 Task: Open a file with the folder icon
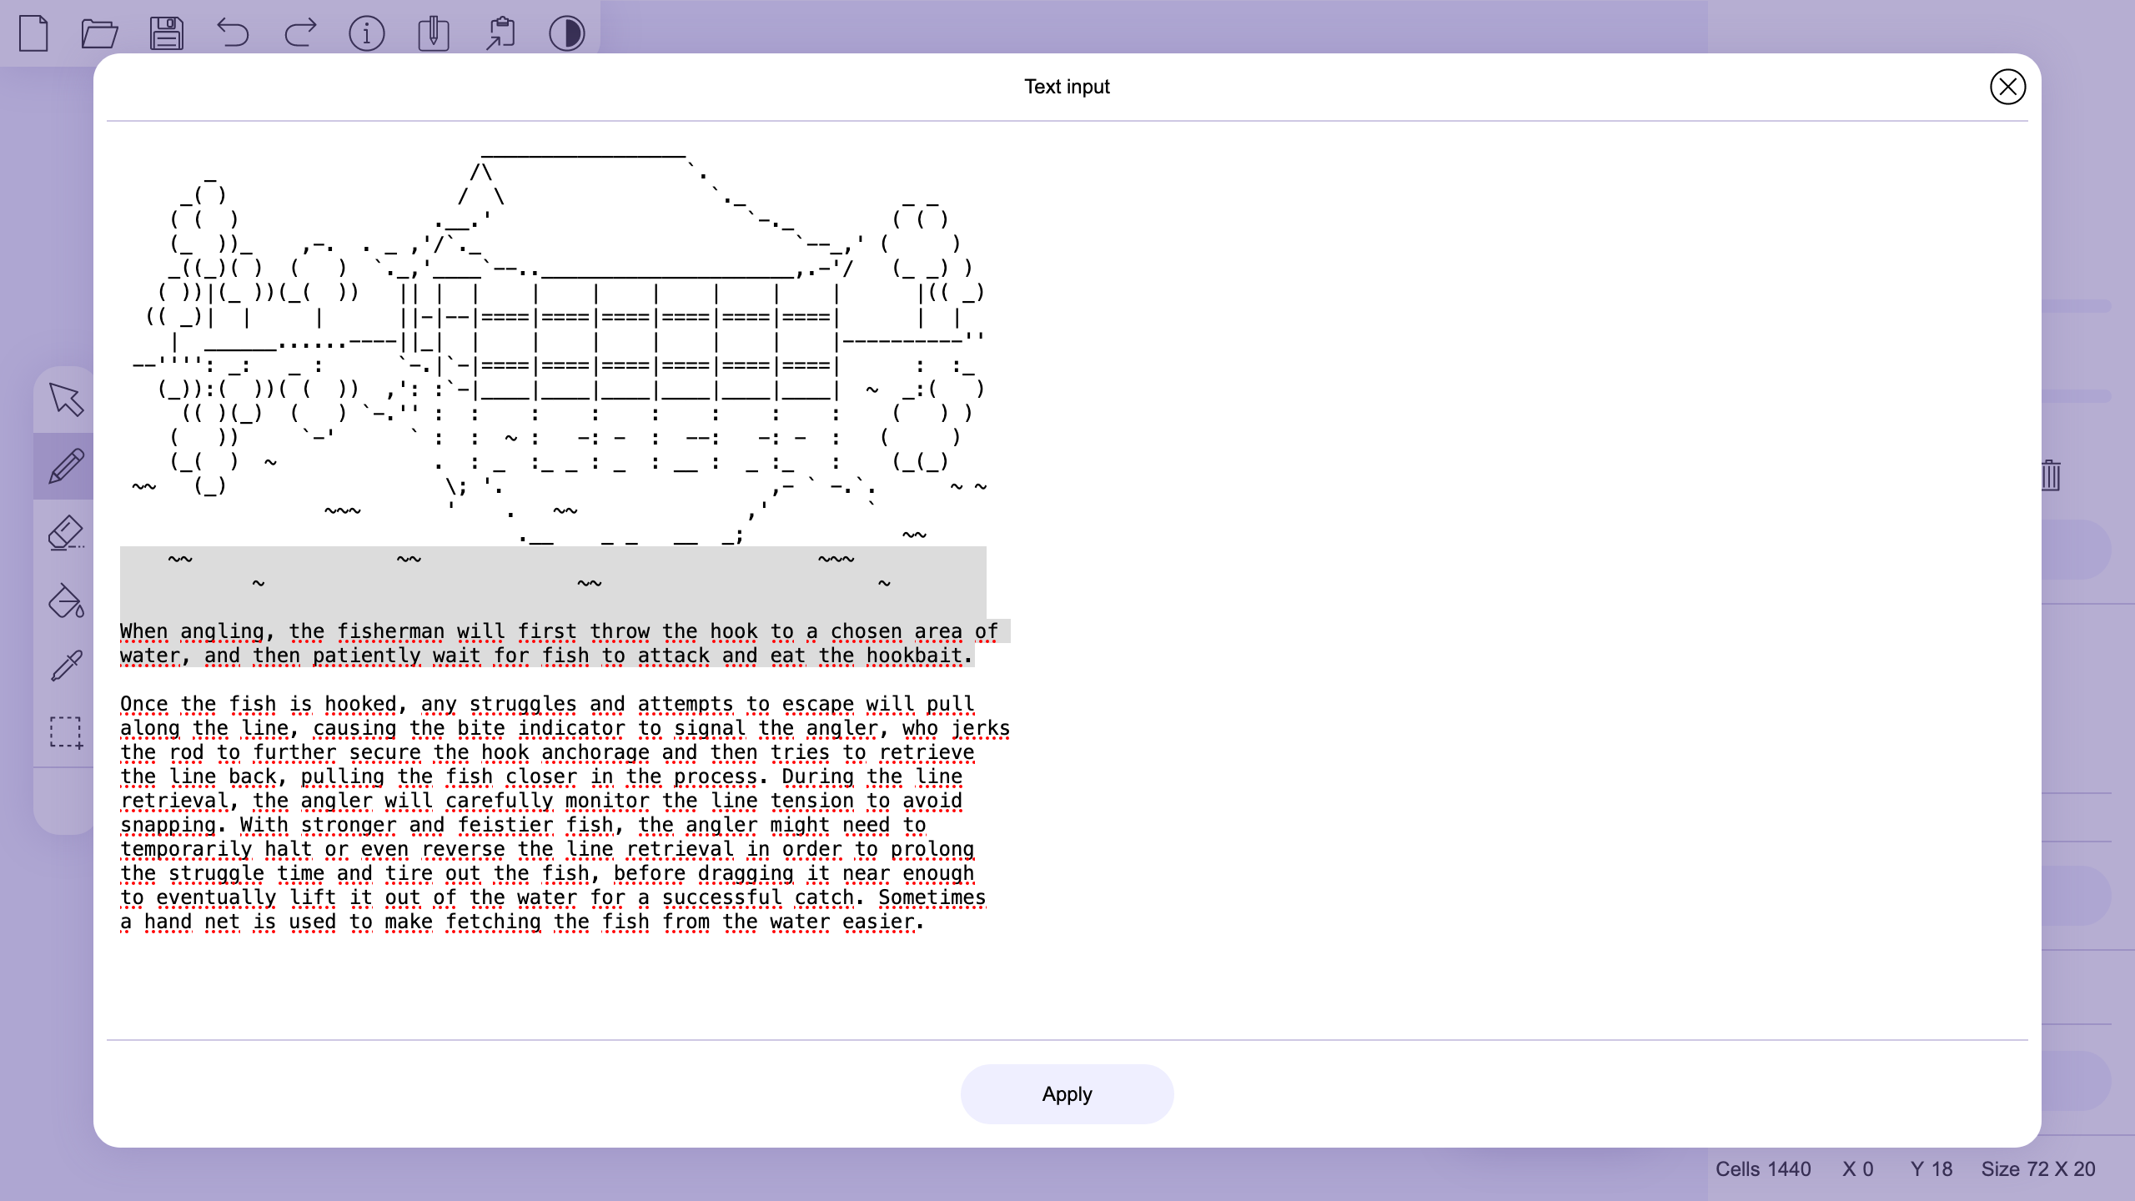click(x=100, y=33)
